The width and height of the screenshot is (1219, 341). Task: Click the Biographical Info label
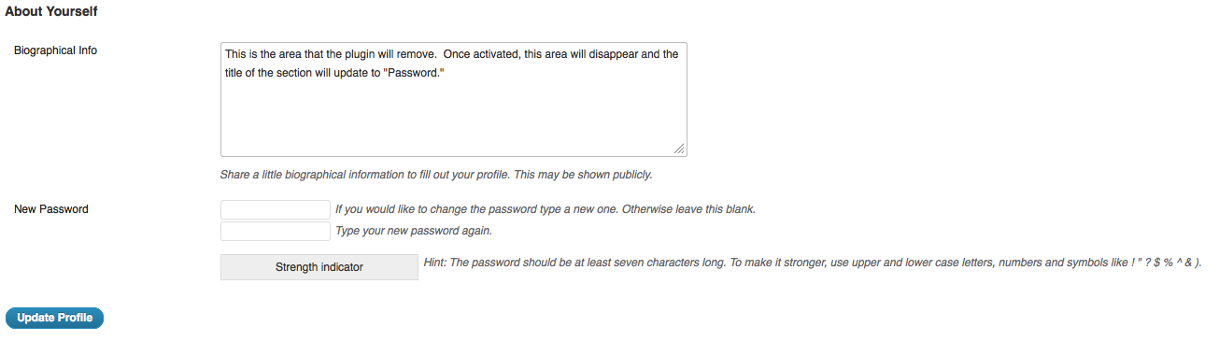(x=55, y=50)
